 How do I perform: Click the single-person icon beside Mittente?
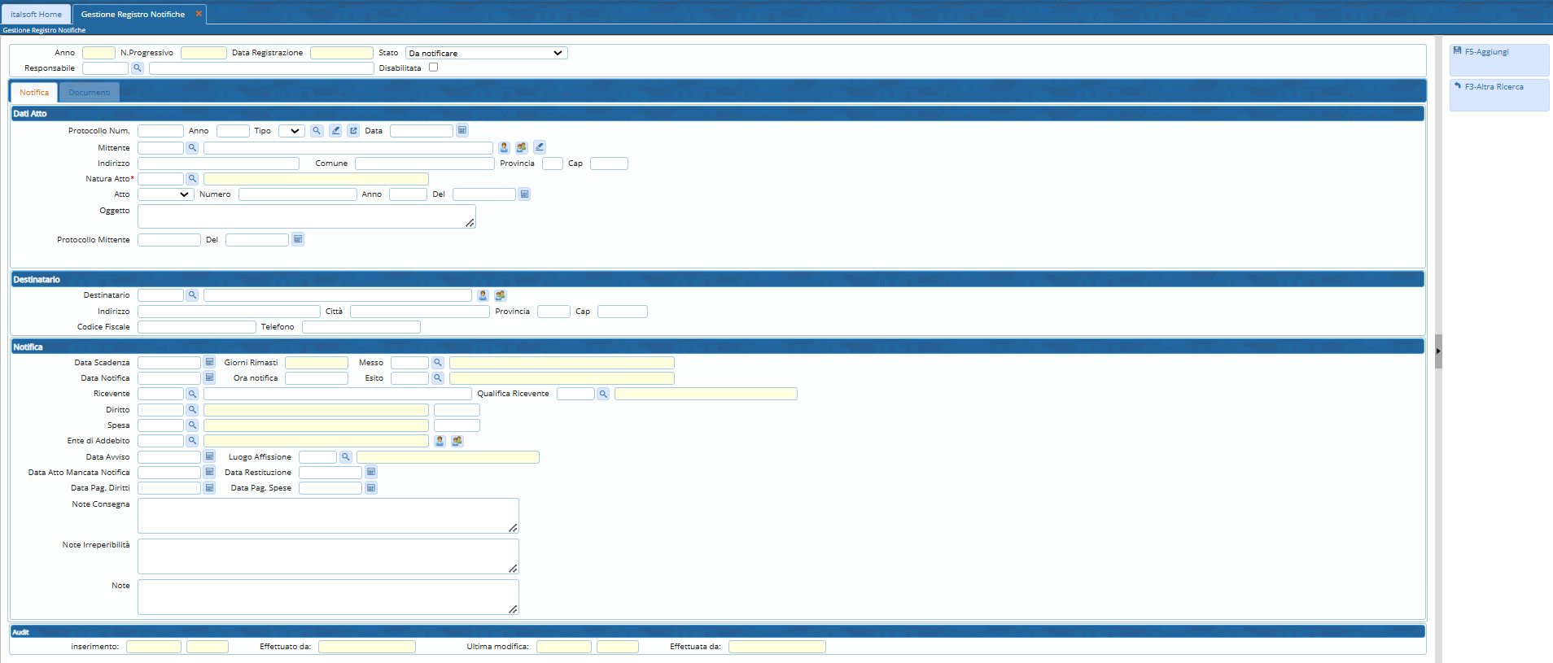(504, 147)
